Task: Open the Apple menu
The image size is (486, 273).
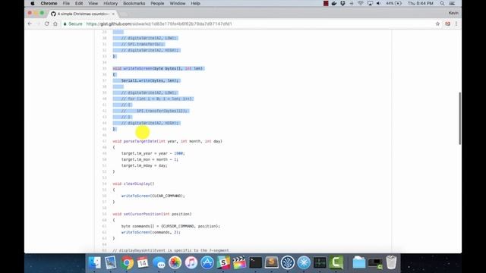Action: (33, 3)
